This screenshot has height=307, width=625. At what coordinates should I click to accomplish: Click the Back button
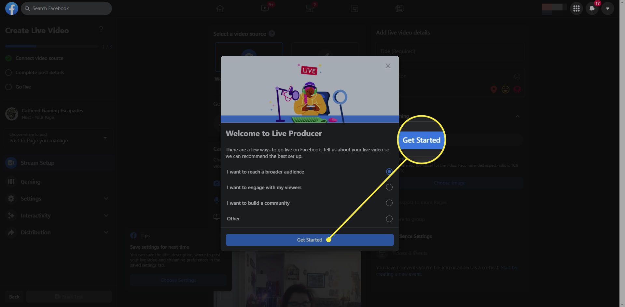pos(14,297)
